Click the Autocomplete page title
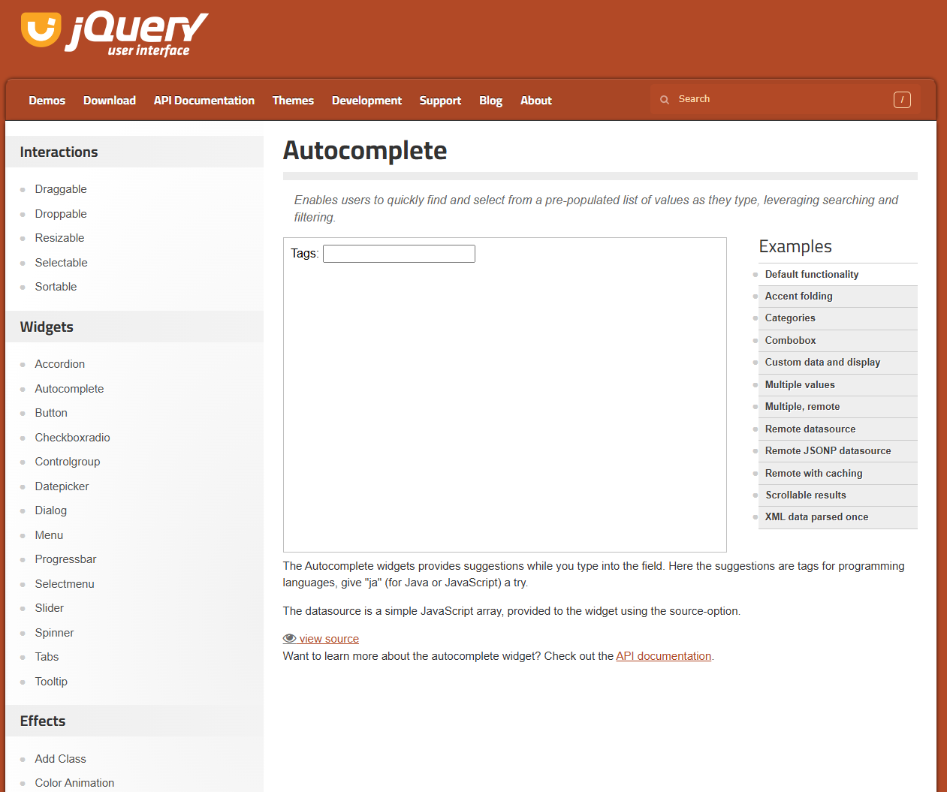Viewport: 947px width, 792px height. click(x=365, y=151)
